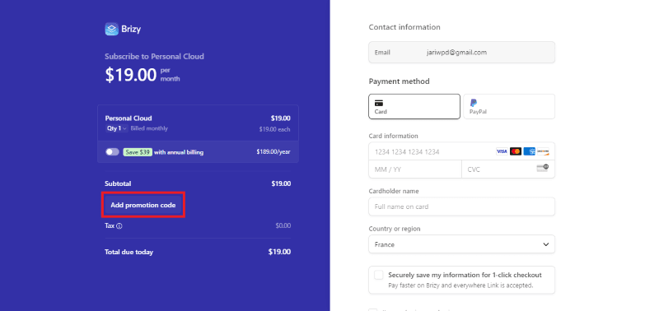Viewport: 659px width, 311px height.
Task: Open the Qty 1 quantity dropdown
Action: pos(116,128)
